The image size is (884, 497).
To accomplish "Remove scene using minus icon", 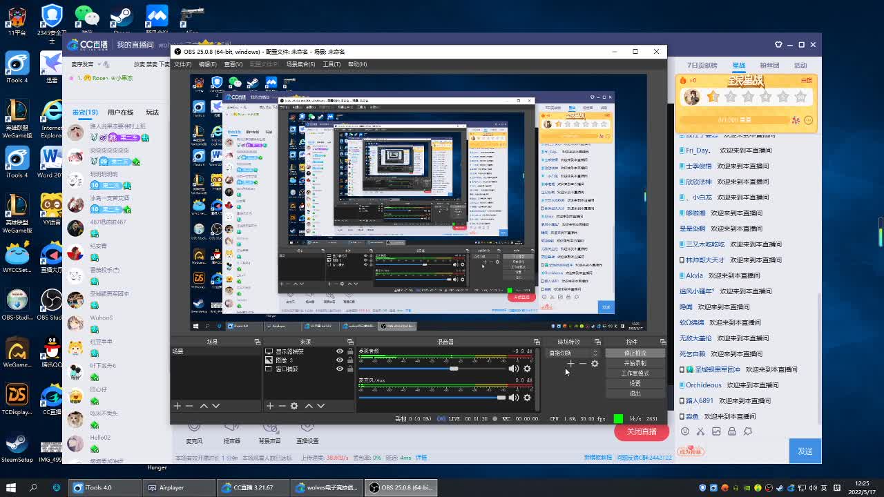I will (x=189, y=406).
